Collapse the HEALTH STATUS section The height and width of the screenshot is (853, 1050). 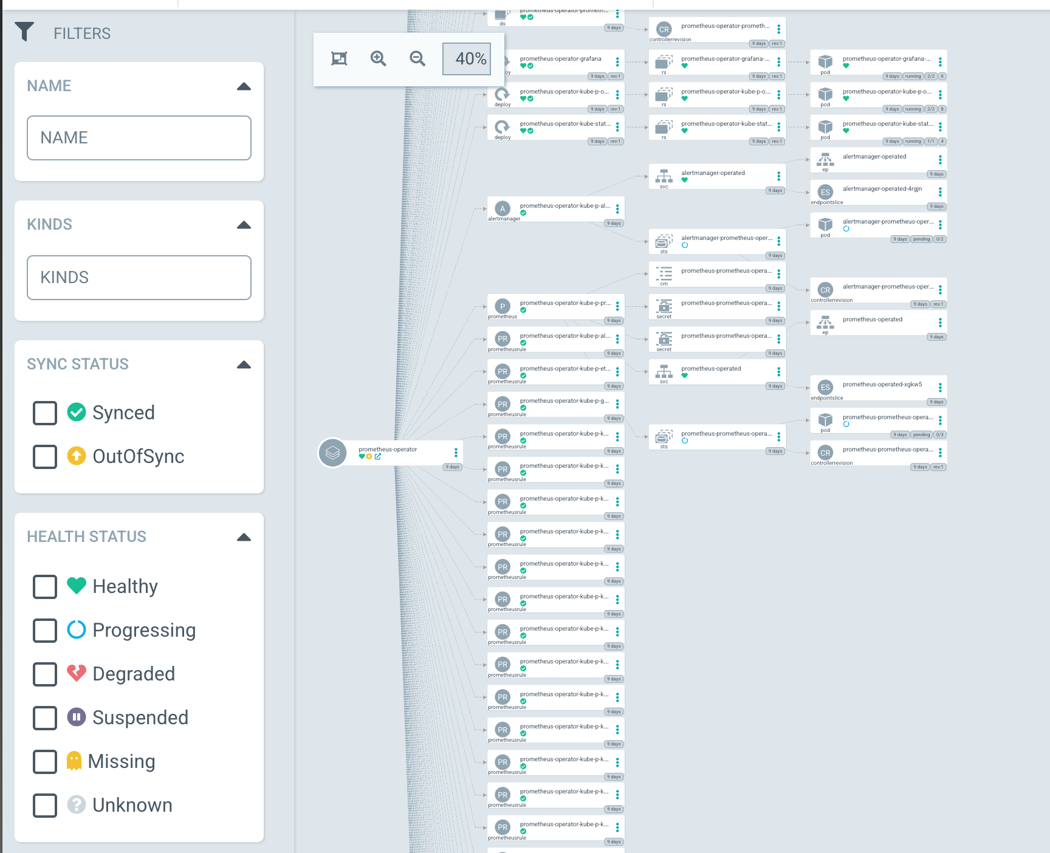coord(244,537)
